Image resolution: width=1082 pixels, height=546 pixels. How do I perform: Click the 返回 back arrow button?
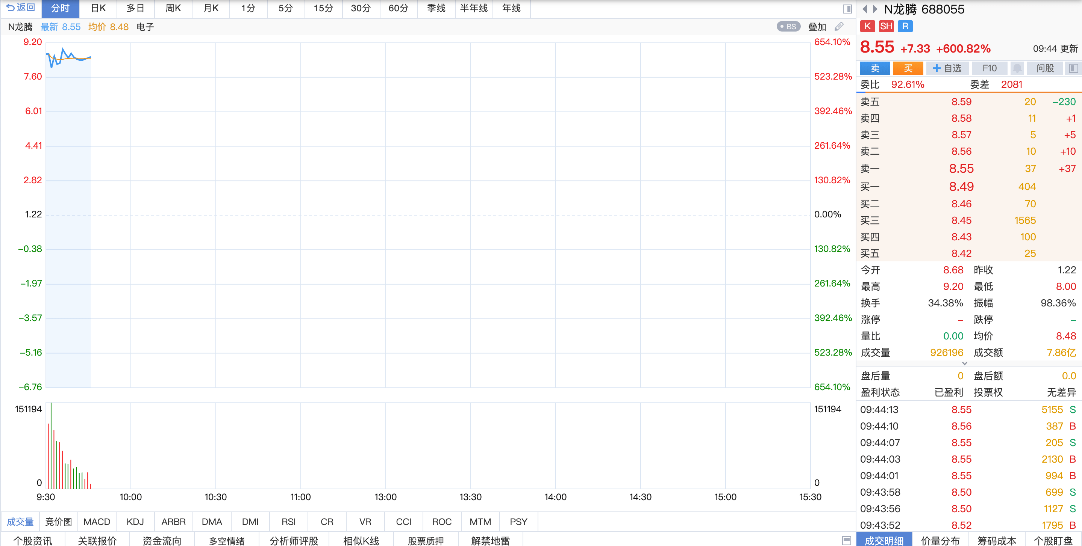pyautogui.click(x=21, y=8)
